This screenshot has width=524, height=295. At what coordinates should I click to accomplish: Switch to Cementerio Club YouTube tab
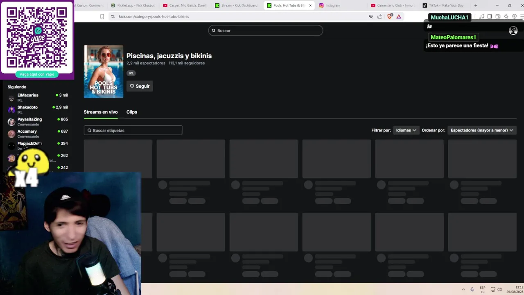click(392, 5)
